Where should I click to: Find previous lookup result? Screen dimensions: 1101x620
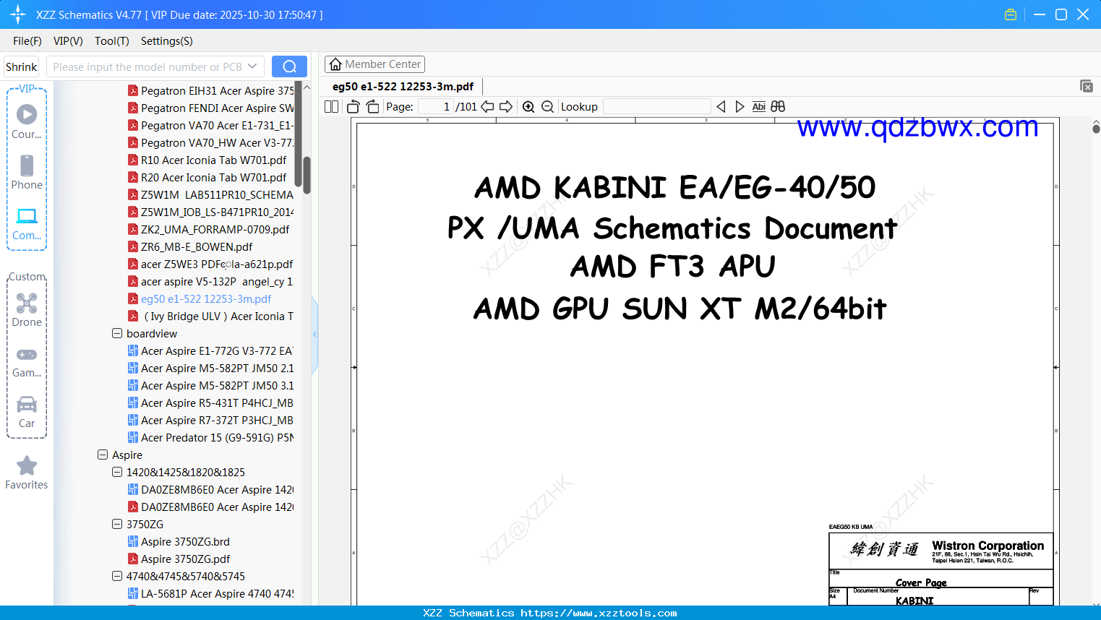coord(721,107)
